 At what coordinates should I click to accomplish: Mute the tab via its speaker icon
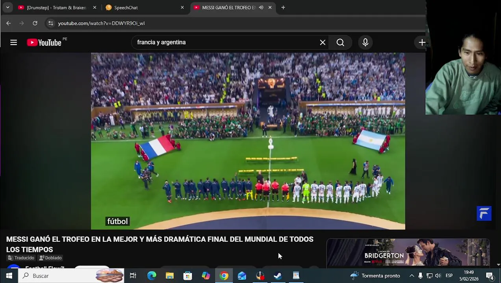[x=261, y=7]
